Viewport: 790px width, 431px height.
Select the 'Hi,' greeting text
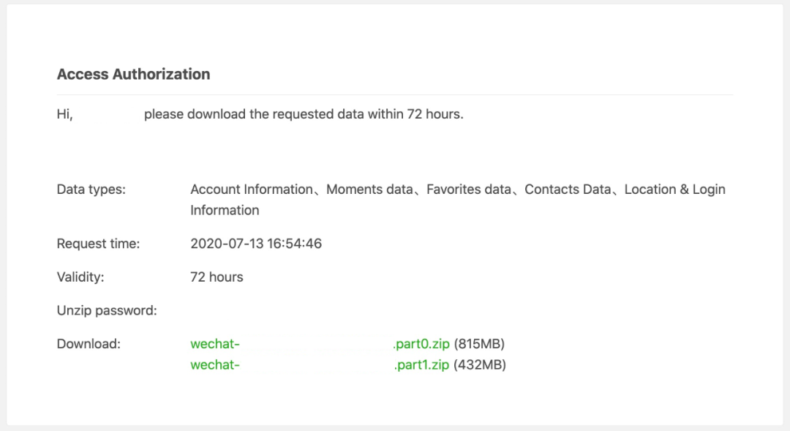tap(65, 114)
